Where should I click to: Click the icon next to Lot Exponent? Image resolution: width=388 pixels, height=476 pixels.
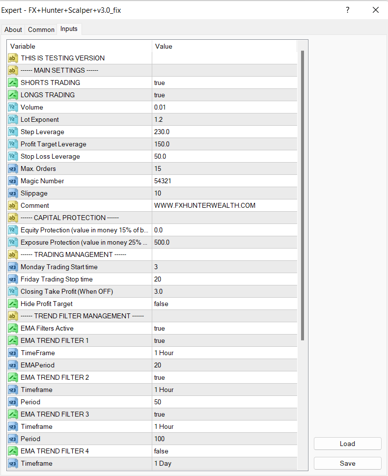pos(13,119)
